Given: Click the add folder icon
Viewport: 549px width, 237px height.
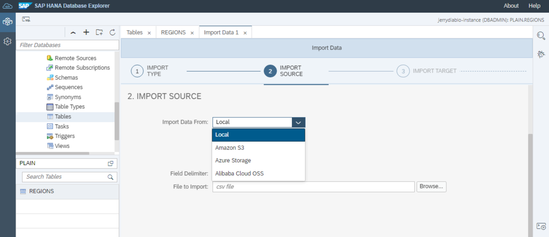Looking at the screenshot, I should (99, 32).
